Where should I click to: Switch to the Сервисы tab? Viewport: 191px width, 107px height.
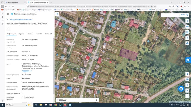pyautogui.click(x=21, y=34)
